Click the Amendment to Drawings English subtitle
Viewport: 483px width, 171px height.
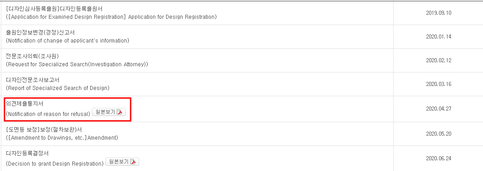point(62,138)
